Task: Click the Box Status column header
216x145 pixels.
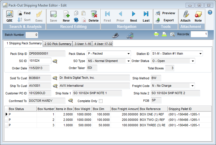Action: click(22, 109)
